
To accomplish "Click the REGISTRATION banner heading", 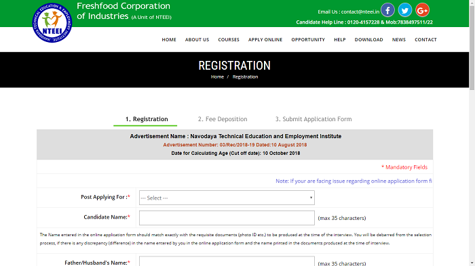I will click(x=235, y=66).
